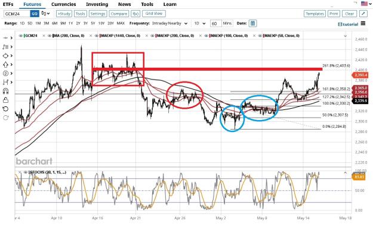The height and width of the screenshot is (227, 373).
Task: Expand the Fibonacci tool group chevron
Action: [x=11, y=47]
